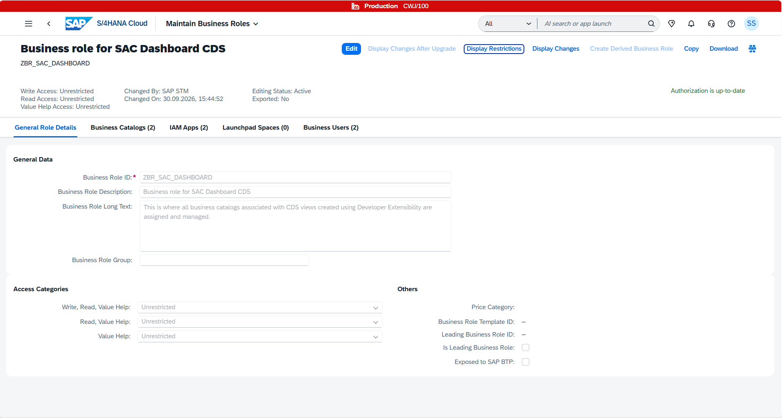Screen dimensions: 783x418
Task: Click 'Exported: No' text
Action: pyautogui.click(x=271, y=99)
